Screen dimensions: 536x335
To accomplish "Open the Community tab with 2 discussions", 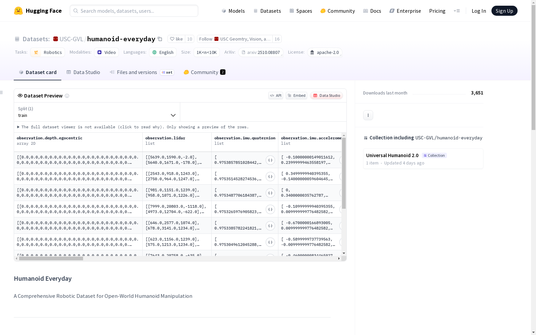I will pos(204,72).
